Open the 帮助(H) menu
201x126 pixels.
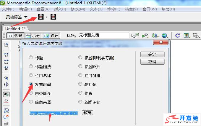pyautogui.click(x=168, y=9)
